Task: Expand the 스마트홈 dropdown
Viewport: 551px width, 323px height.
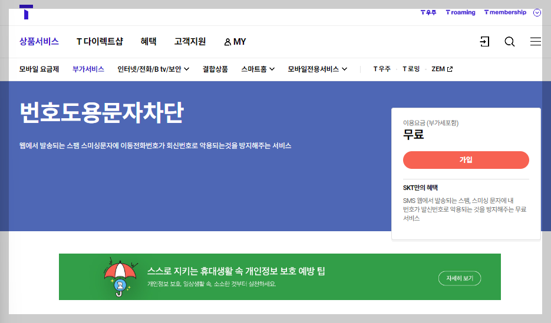Action: (x=258, y=69)
